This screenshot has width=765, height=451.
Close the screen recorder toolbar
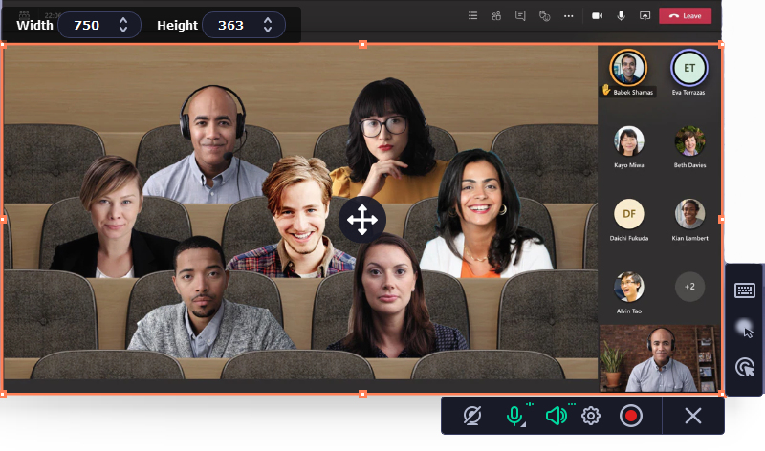(x=692, y=416)
